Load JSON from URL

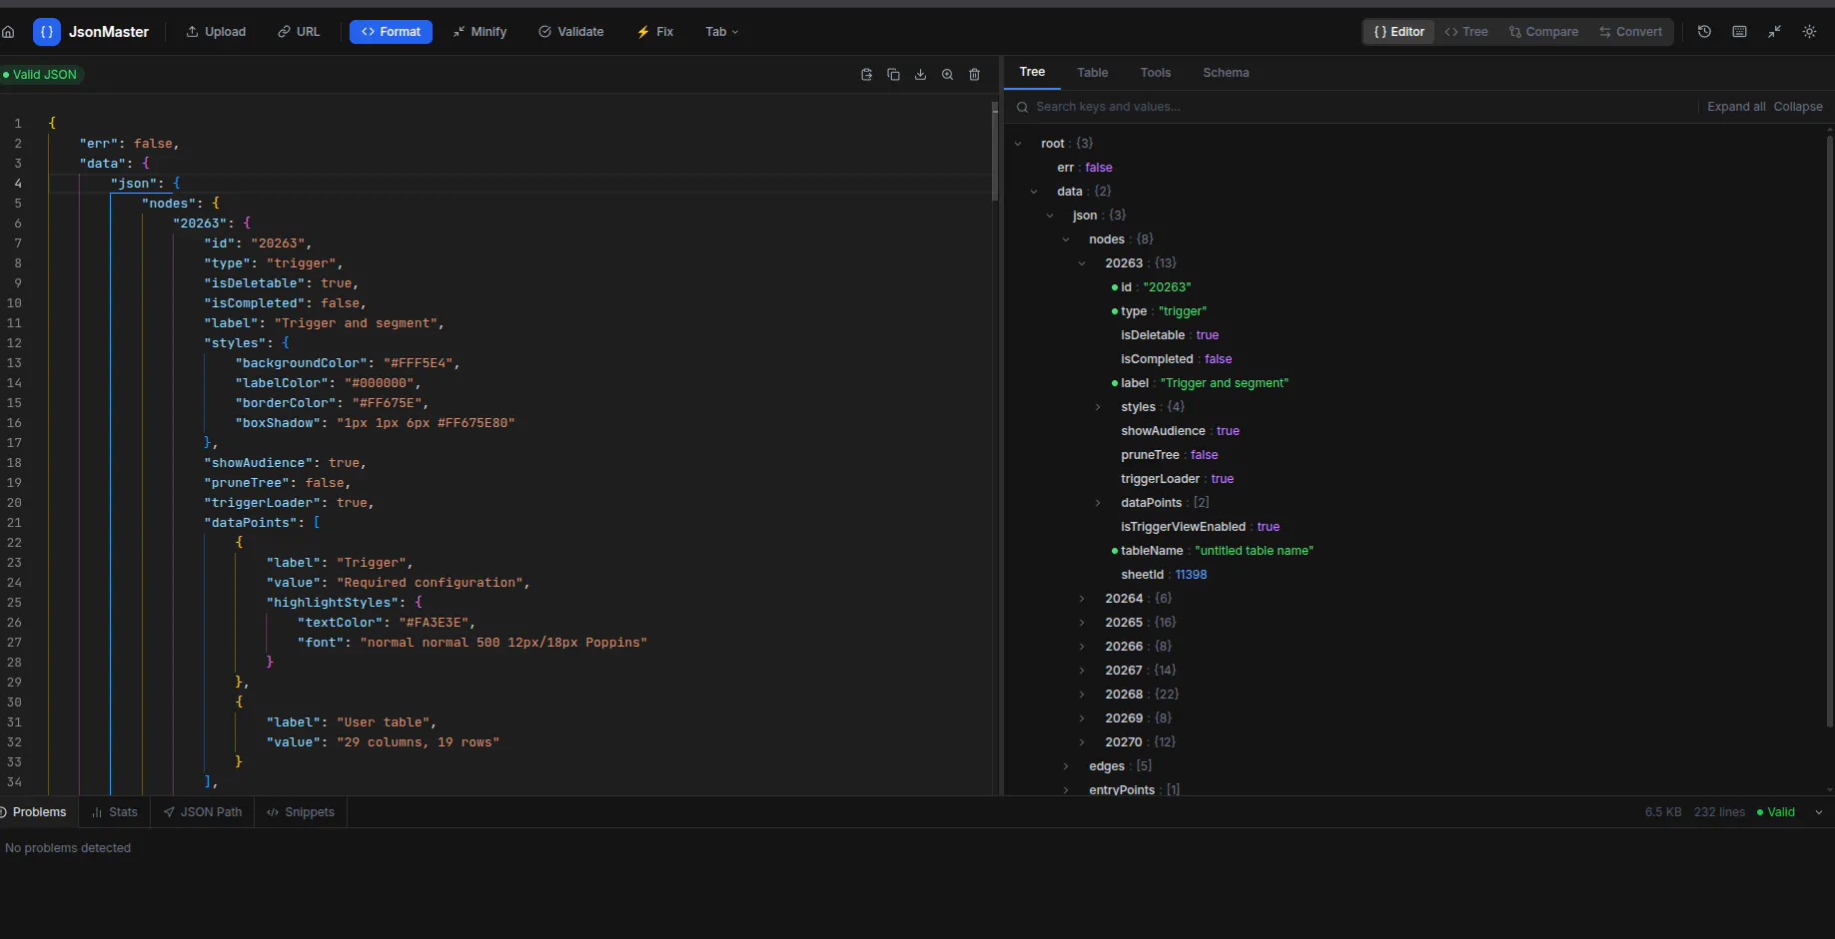click(x=299, y=32)
